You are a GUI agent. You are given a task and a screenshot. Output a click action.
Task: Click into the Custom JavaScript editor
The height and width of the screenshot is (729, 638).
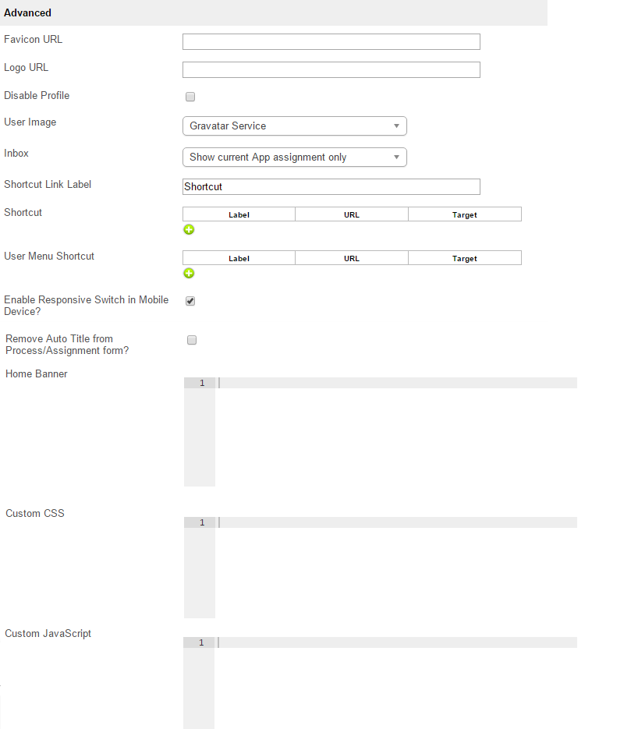click(395, 682)
